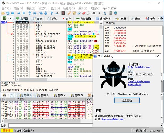This screenshot has height=133, width=164.
Task: Click the # comments toolbar icon
Action: point(93,13)
